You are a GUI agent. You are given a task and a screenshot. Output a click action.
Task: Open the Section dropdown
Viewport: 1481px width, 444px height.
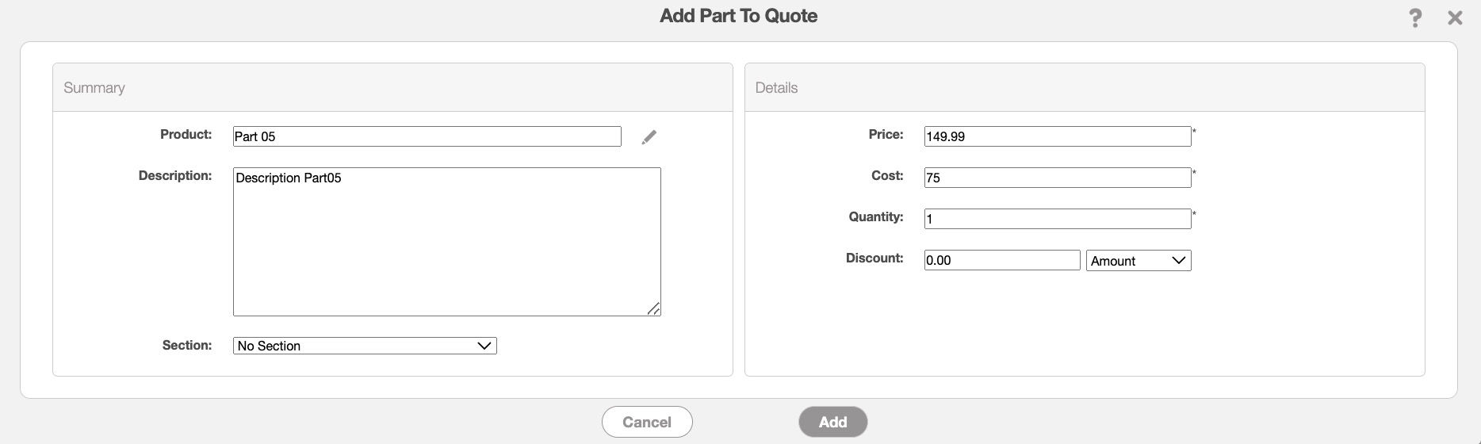click(x=365, y=346)
